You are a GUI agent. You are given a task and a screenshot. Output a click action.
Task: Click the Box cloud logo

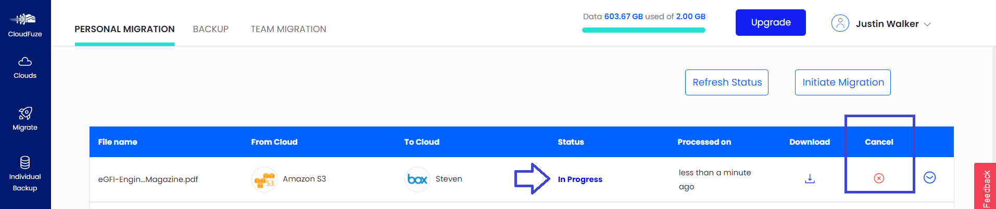tap(418, 179)
